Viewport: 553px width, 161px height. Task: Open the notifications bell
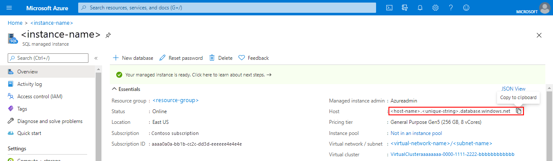(x=420, y=8)
